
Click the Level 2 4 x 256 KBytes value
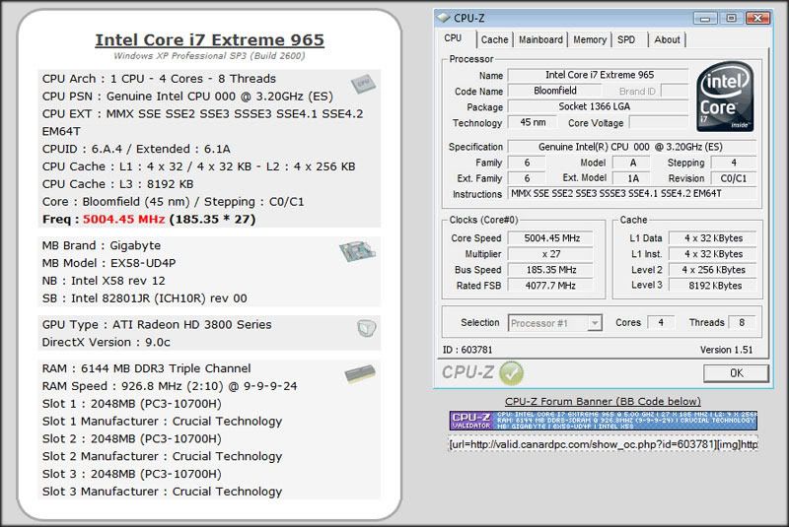point(714,270)
